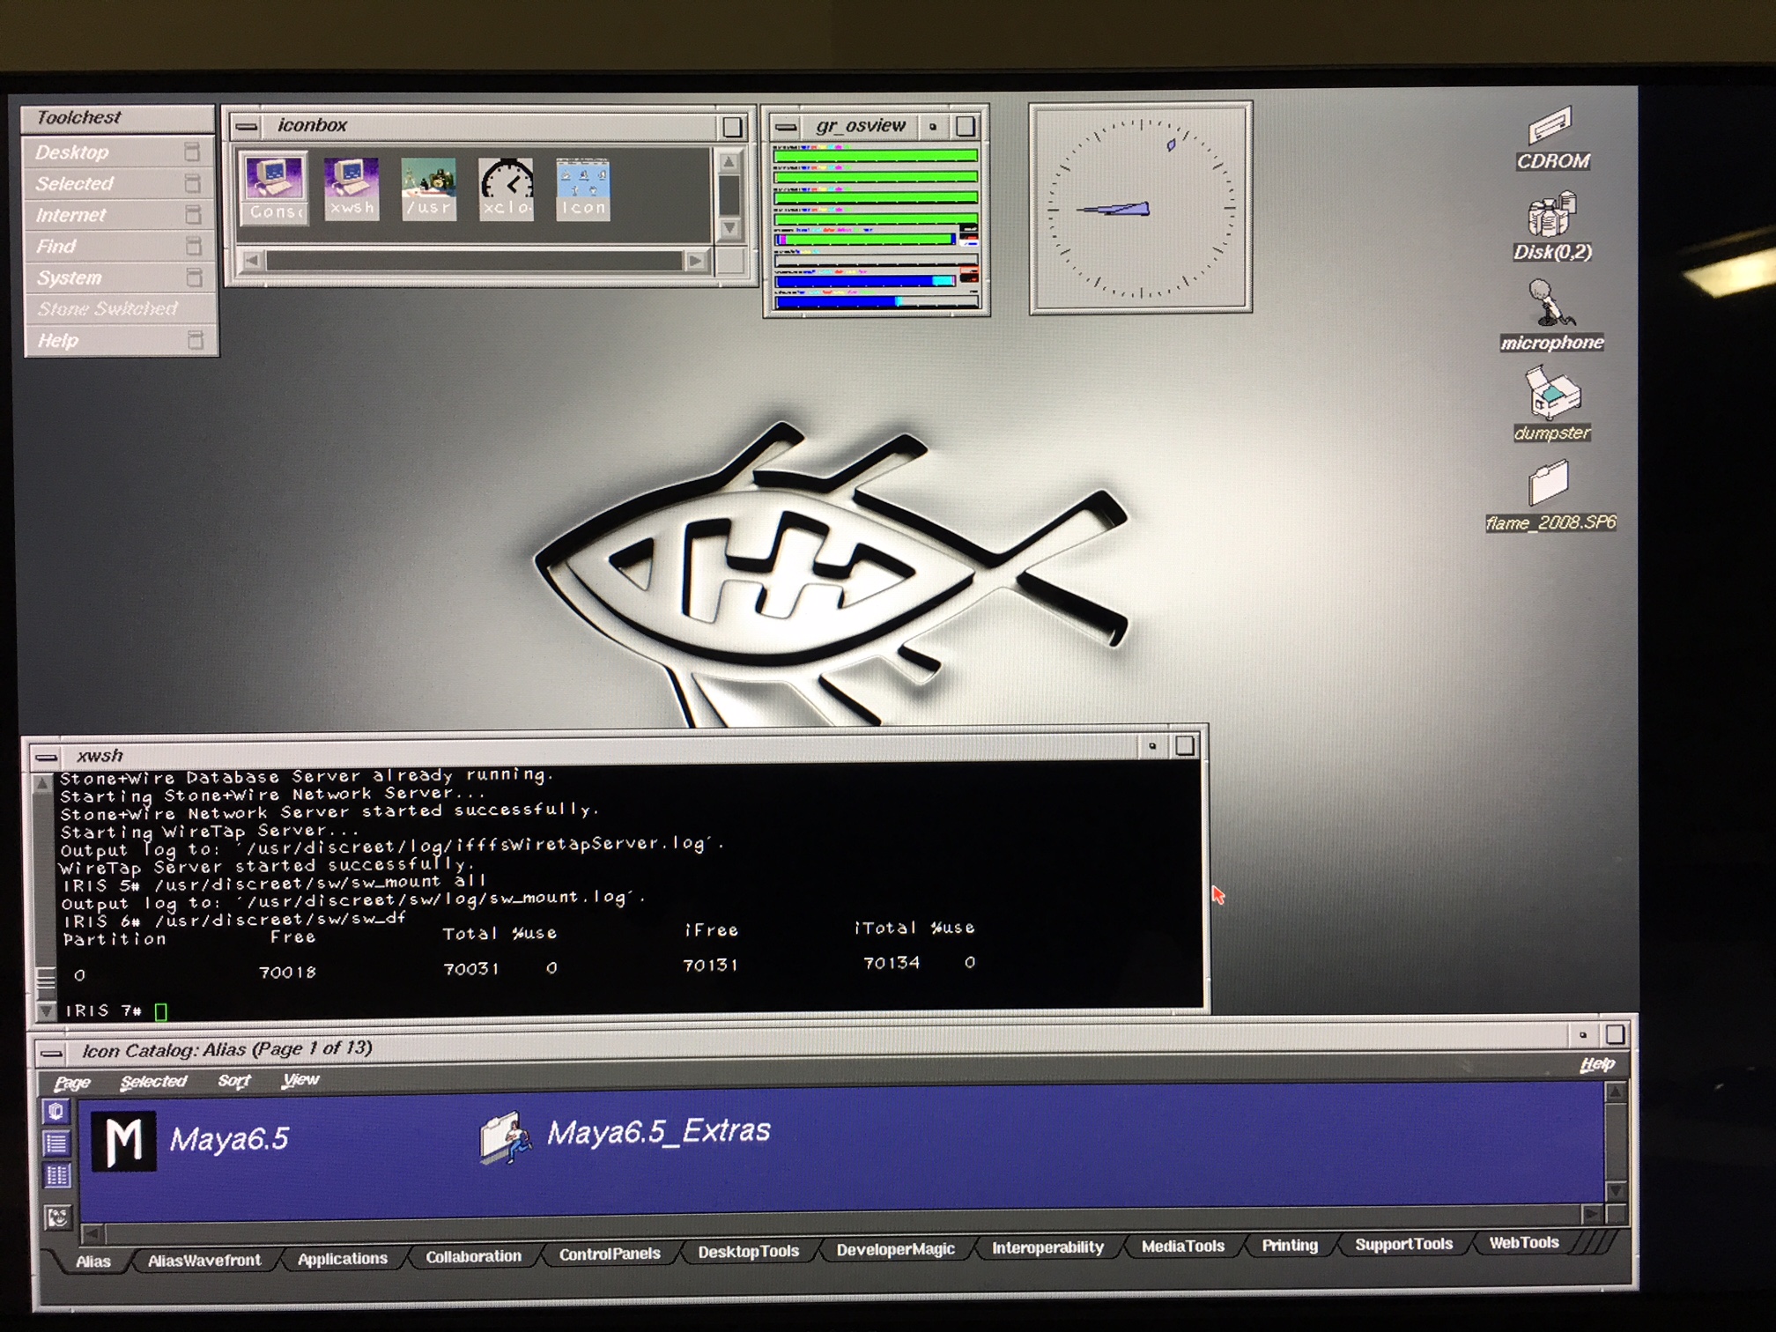Switch to the Applications tab
Screen dimensions: 1776x1332
coord(343,1259)
